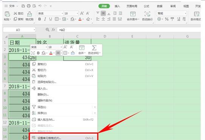The image size is (205, 140).
Task: Open the 文件 menu dropdown arrow
Action: (x=17, y=6)
